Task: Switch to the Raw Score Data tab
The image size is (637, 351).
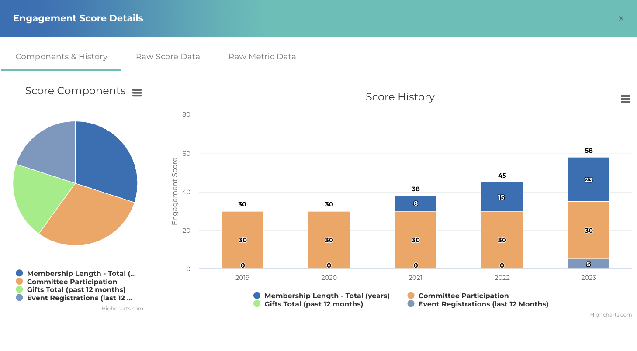Action: click(168, 57)
